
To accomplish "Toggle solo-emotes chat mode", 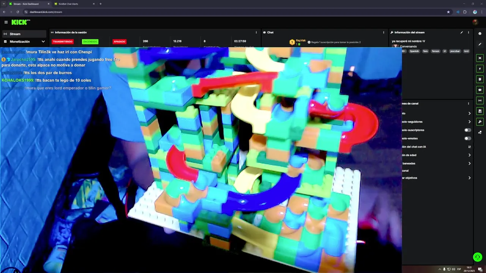I will [467, 138].
